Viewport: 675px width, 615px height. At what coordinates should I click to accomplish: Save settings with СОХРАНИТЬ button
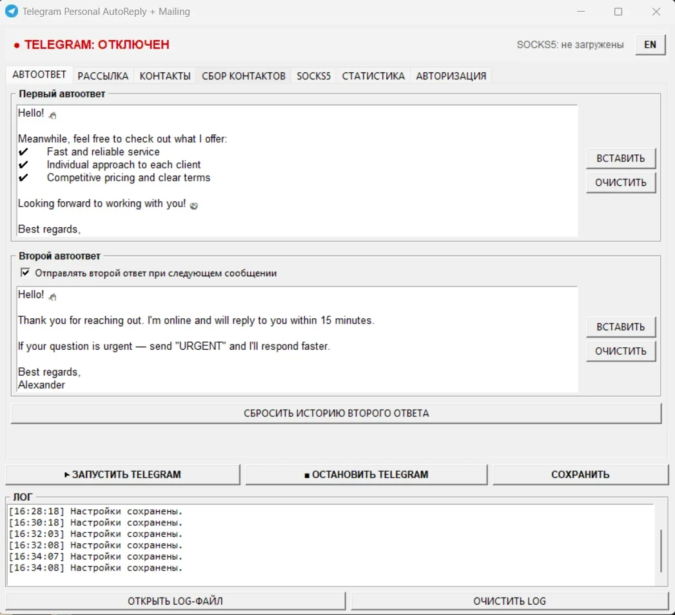click(580, 474)
